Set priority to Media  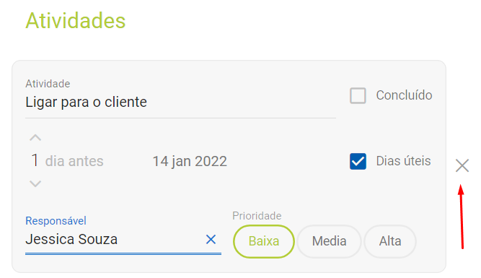coord(329,241)
